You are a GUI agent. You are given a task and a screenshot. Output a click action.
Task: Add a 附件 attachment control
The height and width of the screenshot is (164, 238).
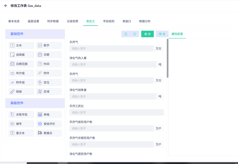point(49,73)
